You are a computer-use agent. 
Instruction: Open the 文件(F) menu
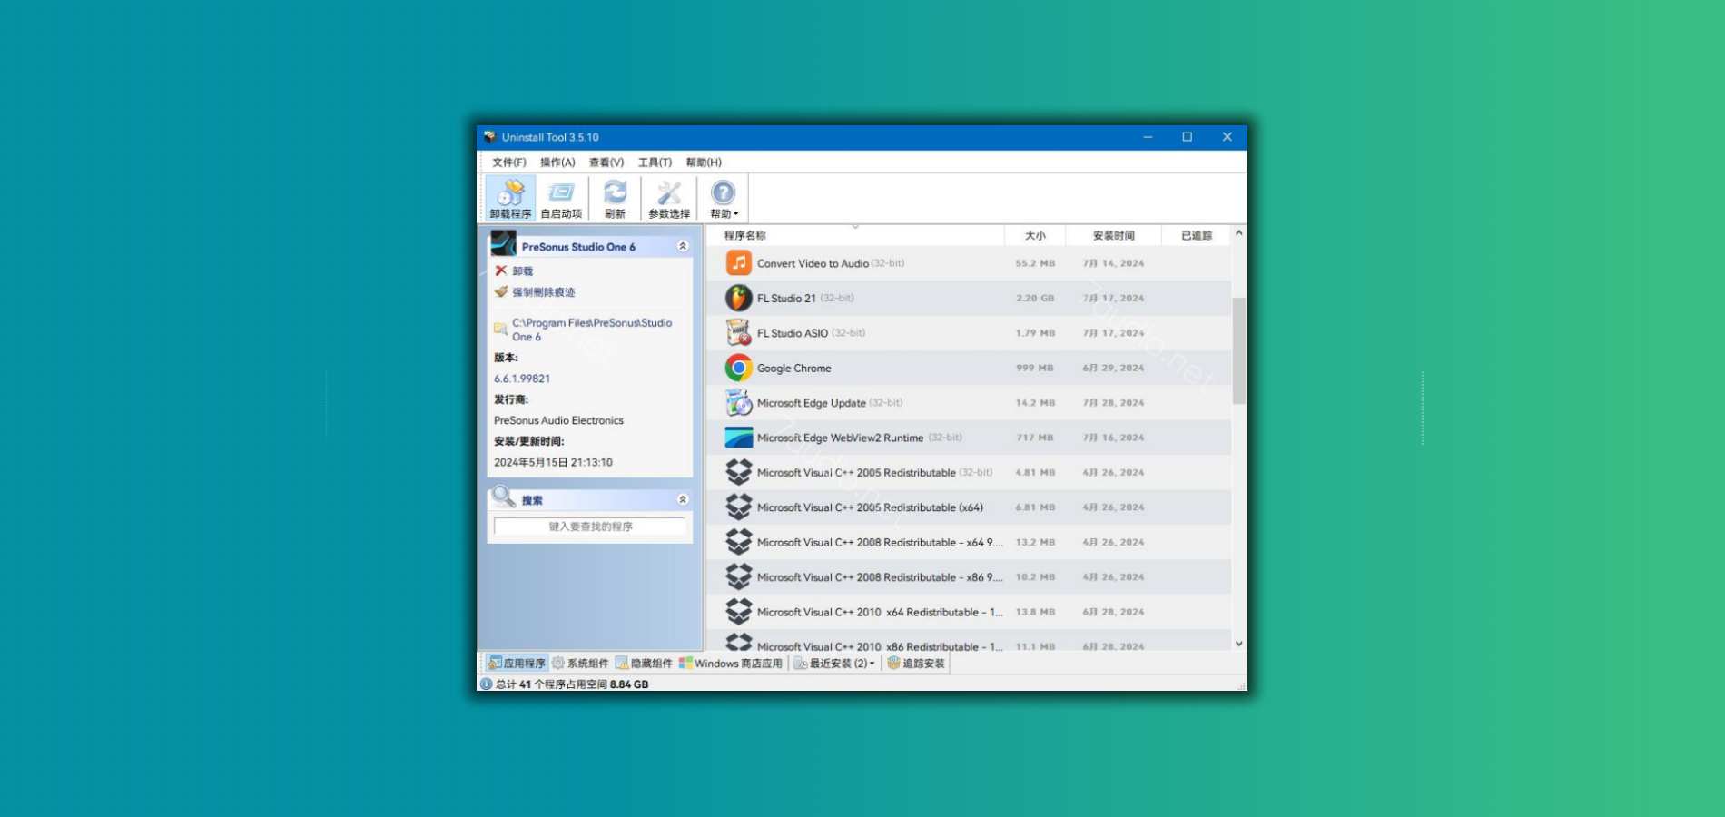pyautogui.click(x=509, y=162)
